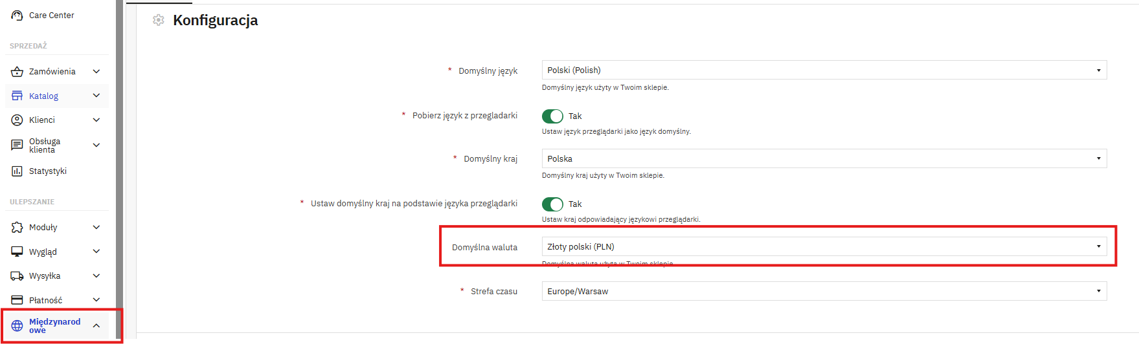The height and width of the screenshot is (344, 1139).
Task: Click the Konfiguracja gear icon
Action: 159,21
